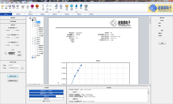
Task: Click the browse (...) button next to the folder path
Action: click(22, 68)
